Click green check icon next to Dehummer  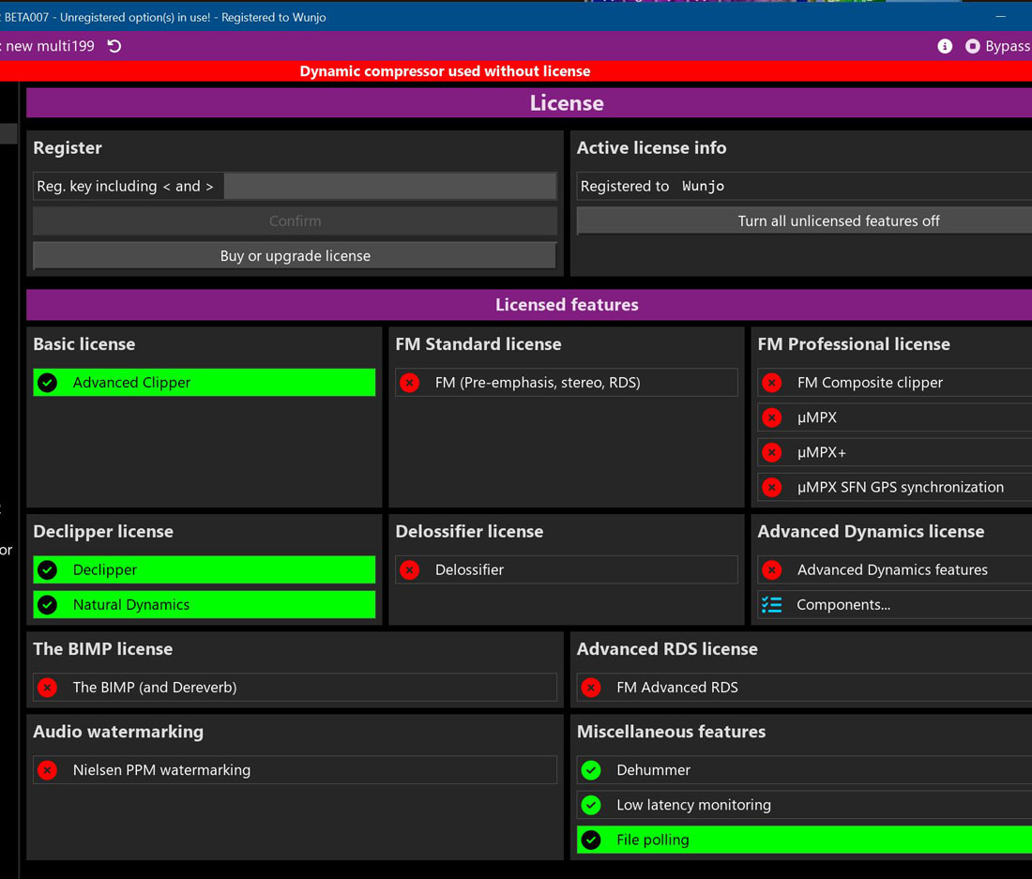[591, 770]
